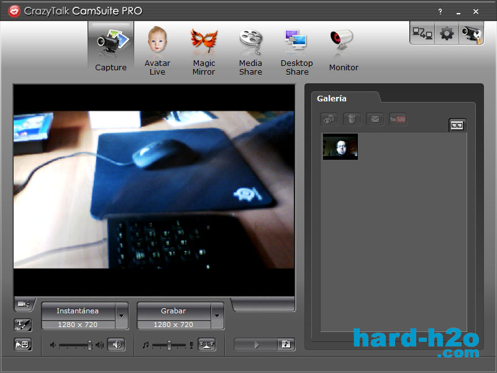Open the help question mark
This screenshot has height=373, width=497.
tap(440, 11)
